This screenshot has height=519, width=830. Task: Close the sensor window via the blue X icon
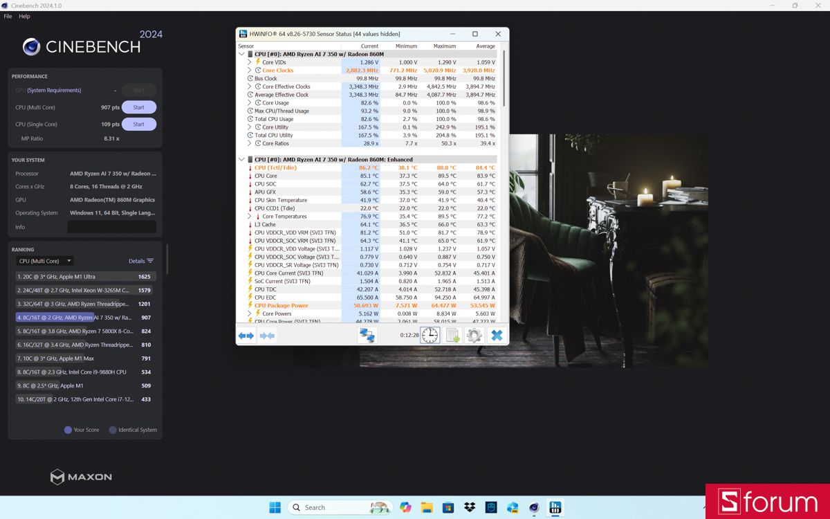coord(497,335)
